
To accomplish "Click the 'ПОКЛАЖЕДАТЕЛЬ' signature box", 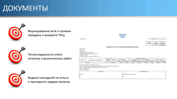I will point(144,75).
